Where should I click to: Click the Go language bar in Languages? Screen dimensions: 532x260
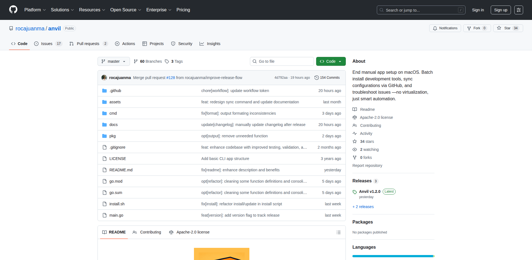coord(393,256)
